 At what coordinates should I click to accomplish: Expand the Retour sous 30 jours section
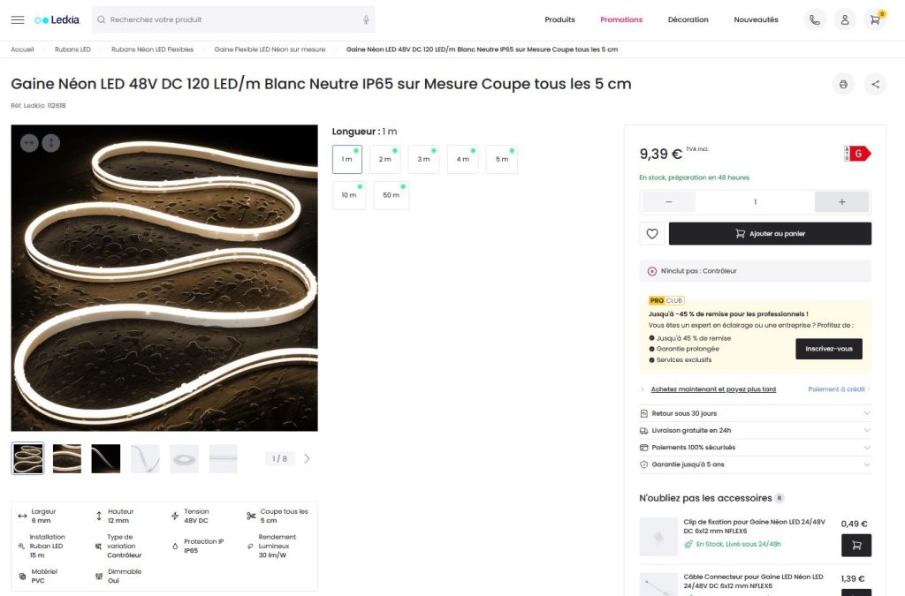coord(755,413)
